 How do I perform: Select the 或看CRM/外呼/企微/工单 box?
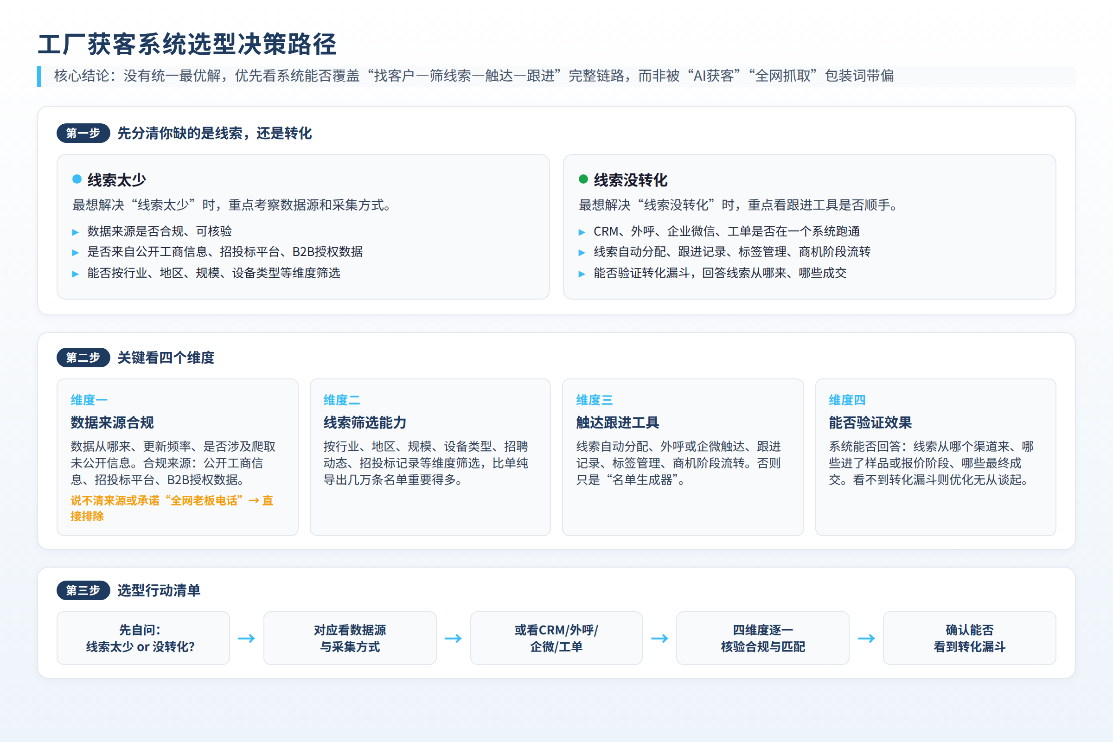(556, 638)
